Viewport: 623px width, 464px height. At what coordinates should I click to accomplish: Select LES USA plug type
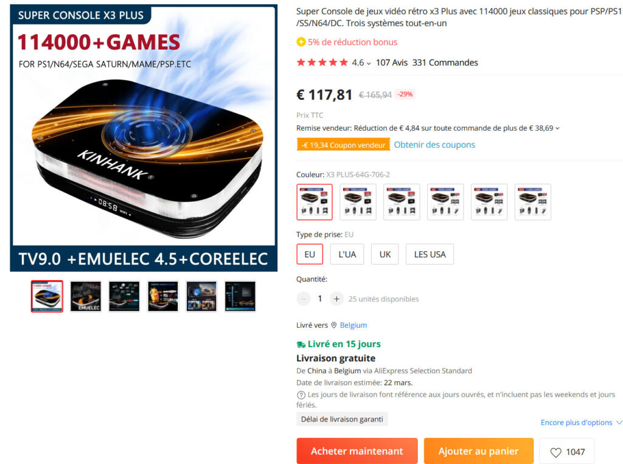(x=430, y=254)
